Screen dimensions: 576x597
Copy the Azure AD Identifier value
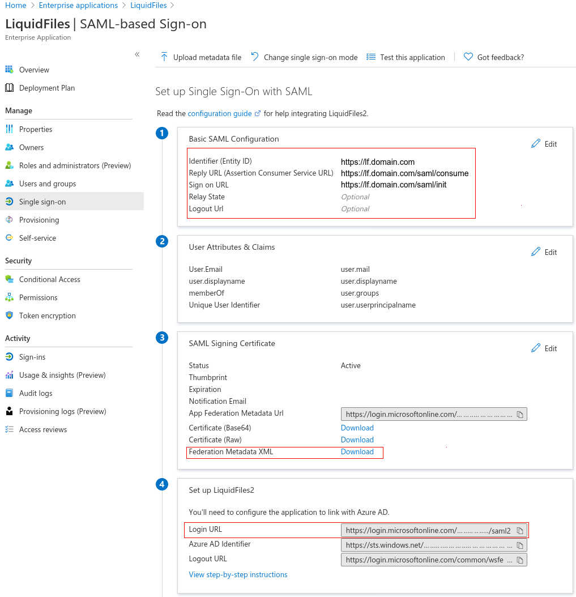pos(520,545)
